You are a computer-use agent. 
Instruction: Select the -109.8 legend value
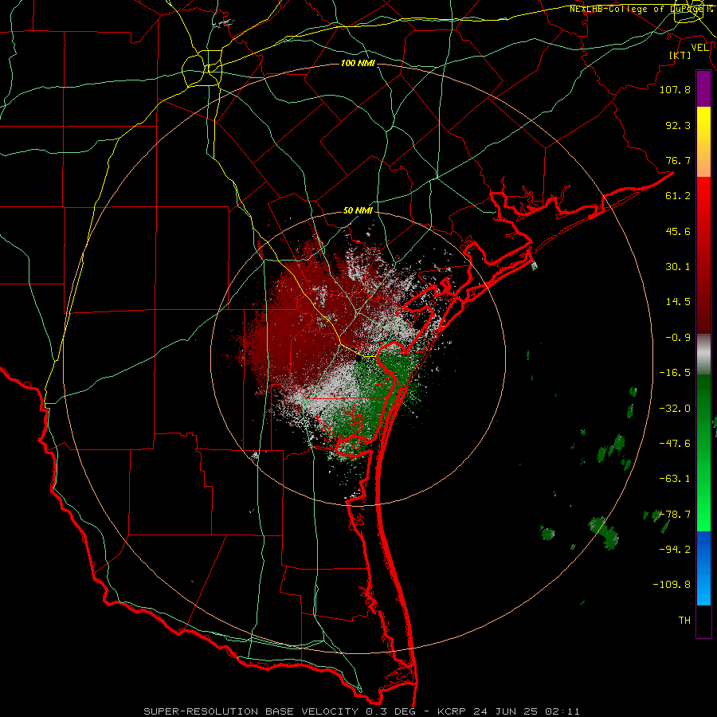[x=672, y=585]
